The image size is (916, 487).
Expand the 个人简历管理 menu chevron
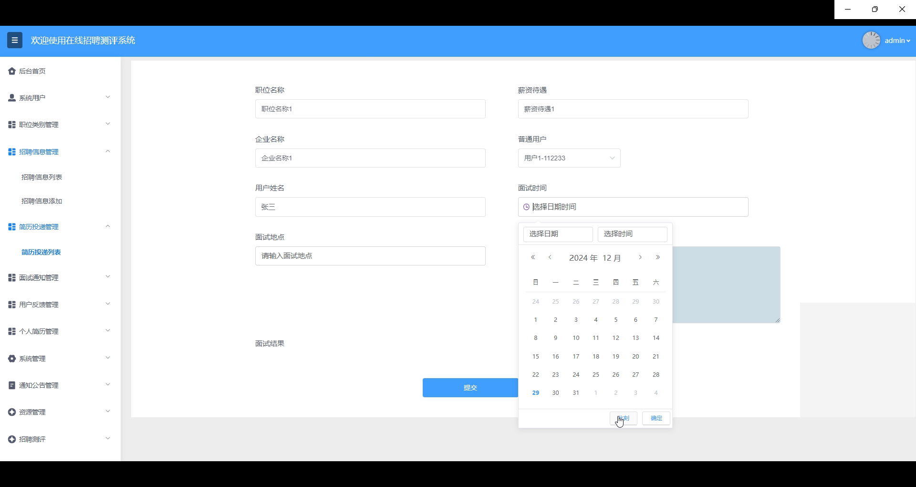point(108,330)
